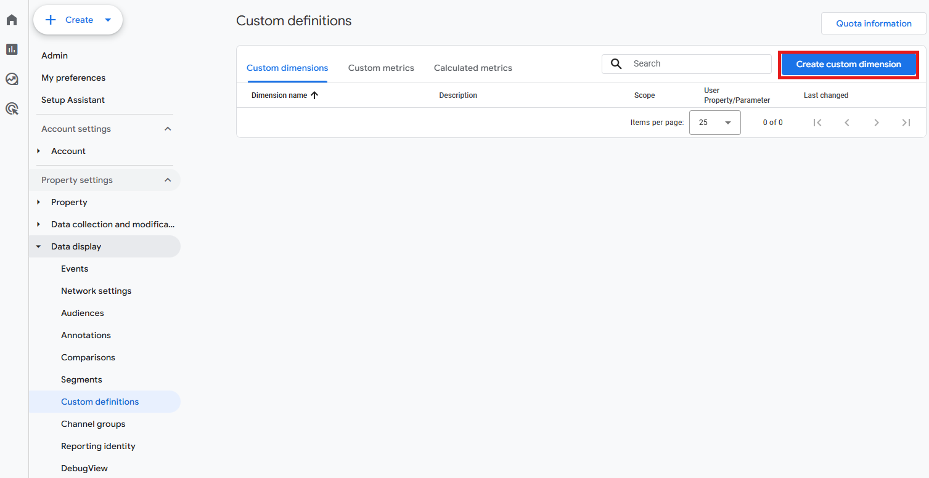929x478 pixels.
Task: Open the Reports bar chart icon
Action: (12, 49)
